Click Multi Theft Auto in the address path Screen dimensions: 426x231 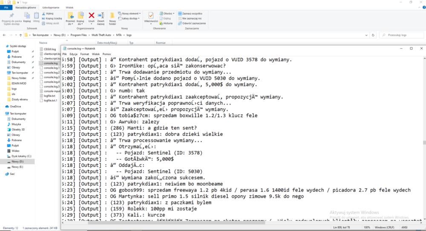click(x=101, y=35)
